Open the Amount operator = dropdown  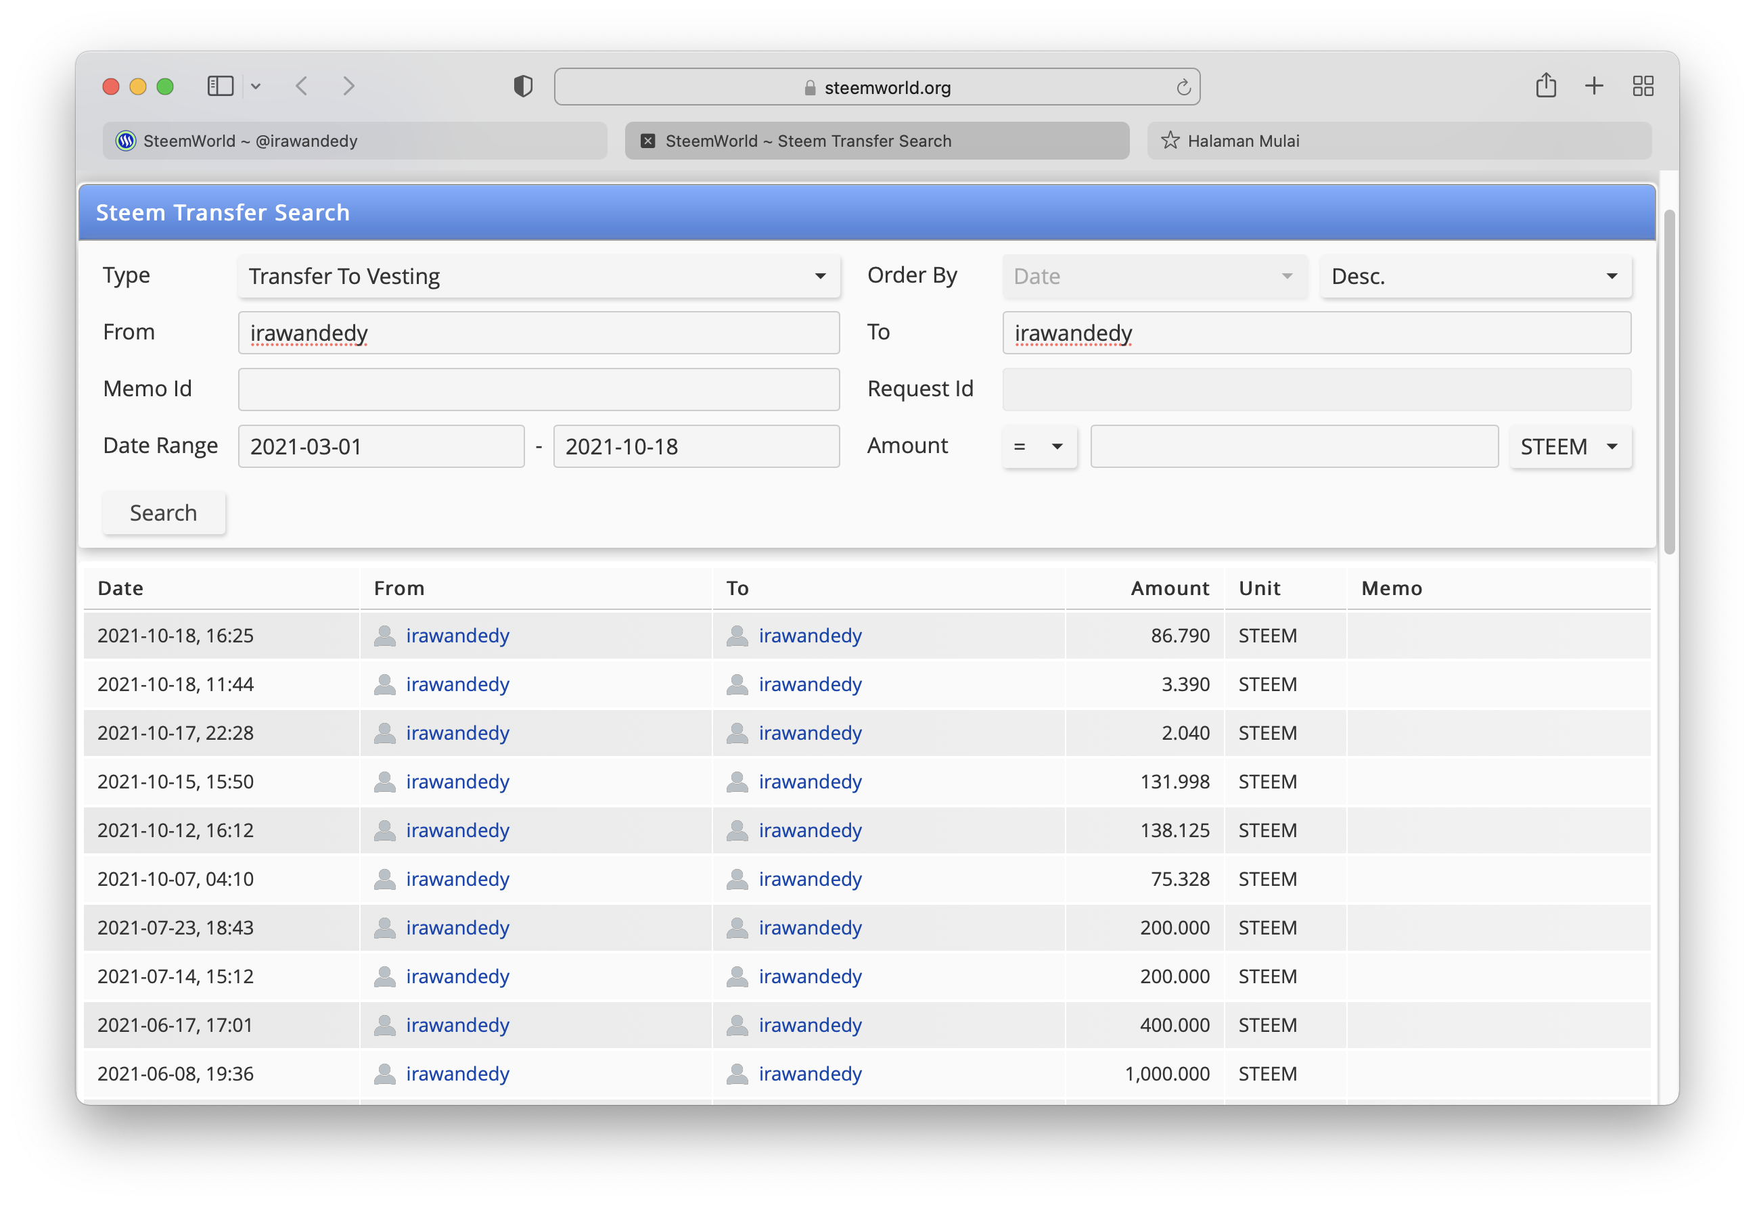click(1039, 446)
